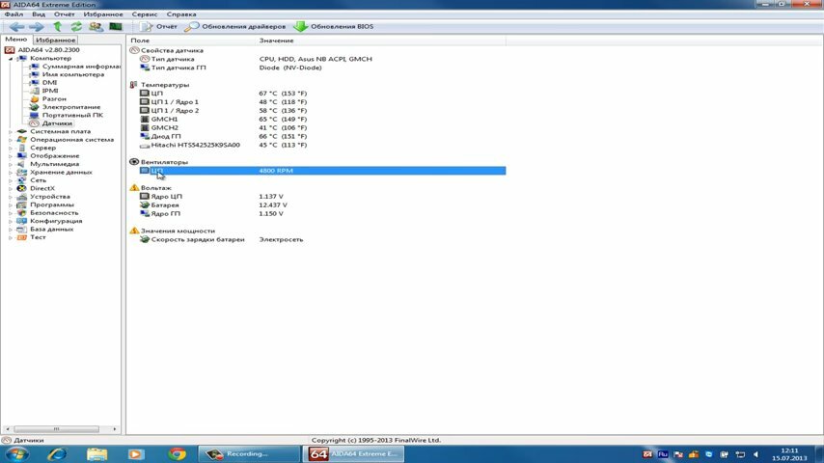Open the Отчёт report button
Image resolution: width=824 pixels, height=463 pixels.
tap(158, 26)
